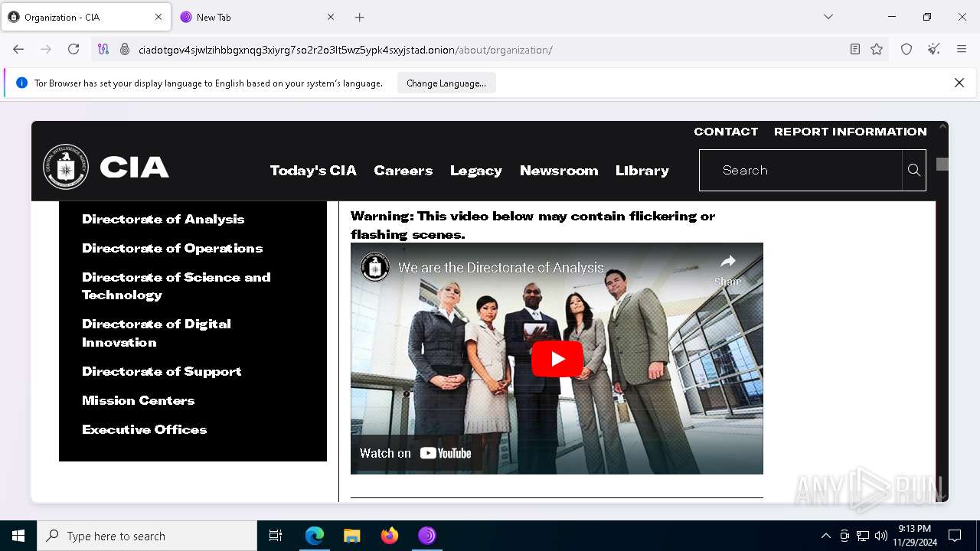Switch to the New Tab tab
980x551 pixels.
point(258,17)
